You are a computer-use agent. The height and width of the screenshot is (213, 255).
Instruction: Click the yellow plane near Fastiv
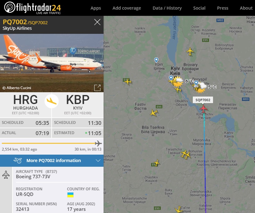point(154,113)
